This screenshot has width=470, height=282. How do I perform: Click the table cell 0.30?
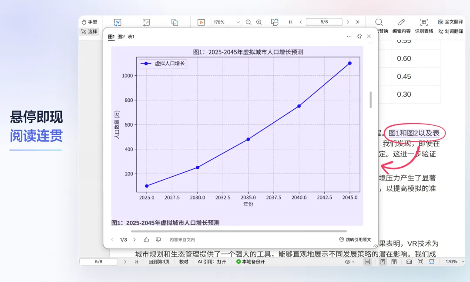pos(404,94)
